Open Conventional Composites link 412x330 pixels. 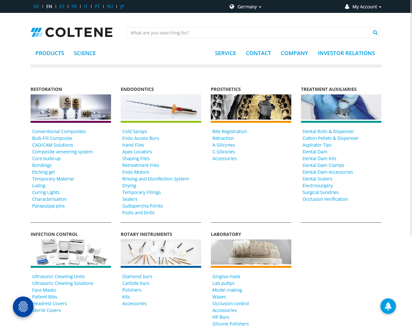click(59, 131)
